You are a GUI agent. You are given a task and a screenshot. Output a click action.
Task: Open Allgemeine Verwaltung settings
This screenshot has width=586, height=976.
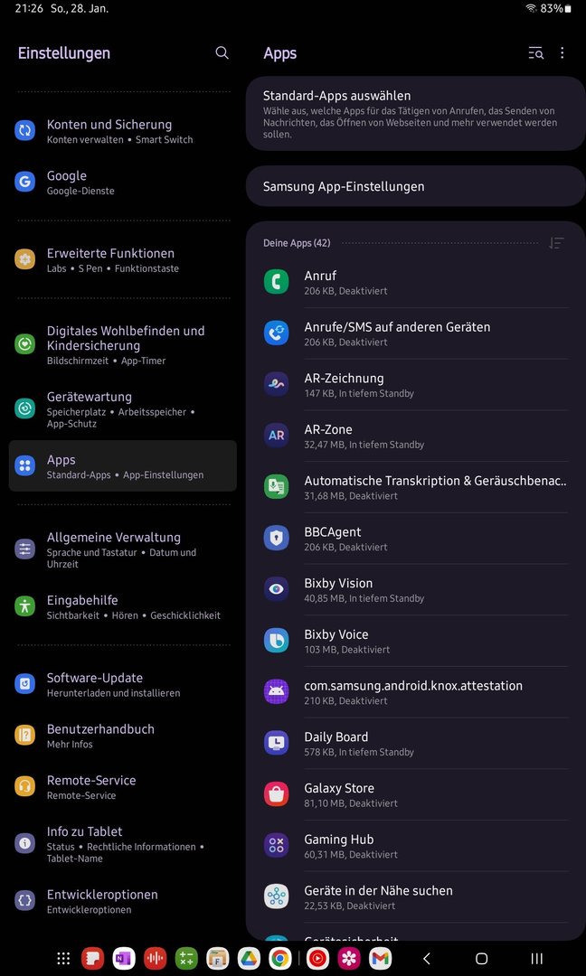(x=123, y=549)
